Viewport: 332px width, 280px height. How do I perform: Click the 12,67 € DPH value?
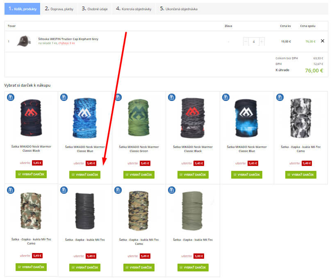318,64
